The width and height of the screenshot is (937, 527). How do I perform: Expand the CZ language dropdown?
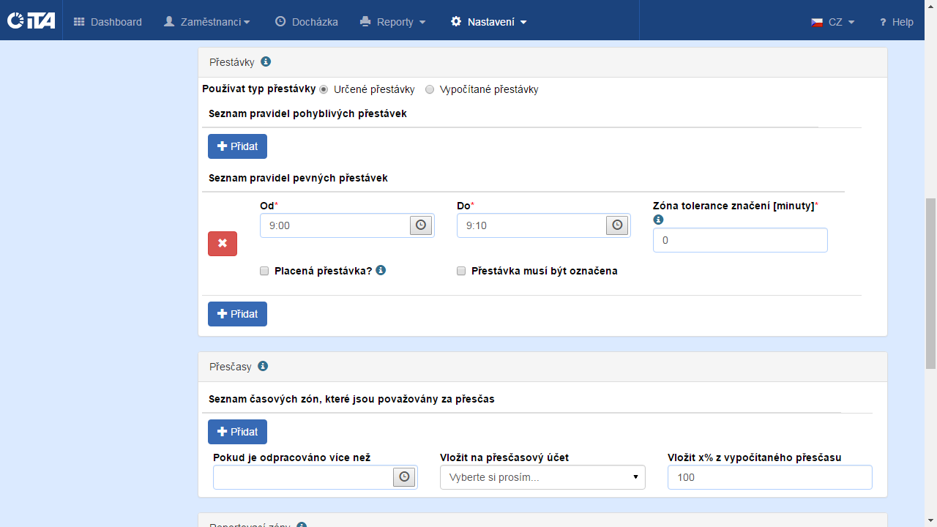833,22
